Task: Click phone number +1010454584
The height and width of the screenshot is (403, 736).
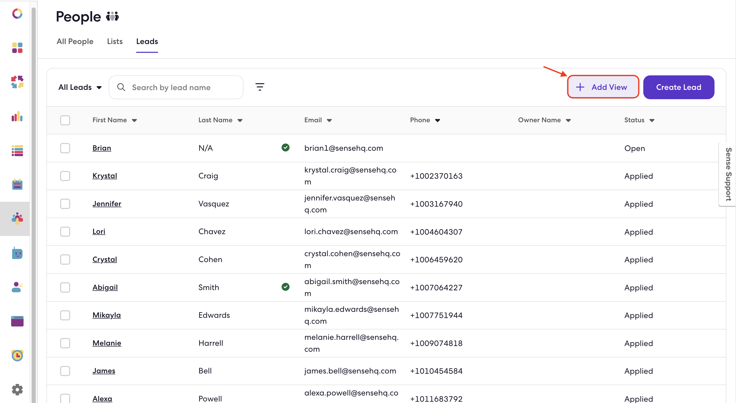Action: 436,371
